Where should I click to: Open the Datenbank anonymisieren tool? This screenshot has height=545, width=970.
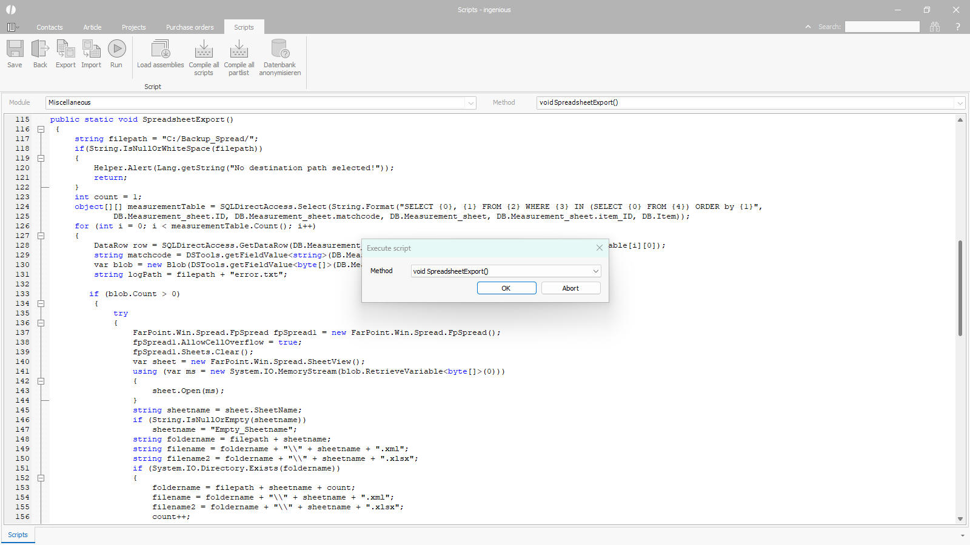coord(279,50)
